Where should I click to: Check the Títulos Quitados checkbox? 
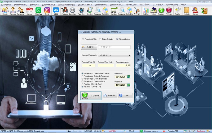(100, 39)
